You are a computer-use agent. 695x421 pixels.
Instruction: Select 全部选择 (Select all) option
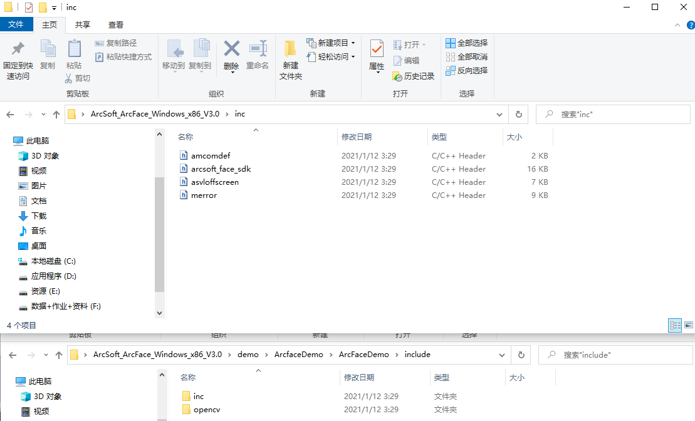[466, 43]
